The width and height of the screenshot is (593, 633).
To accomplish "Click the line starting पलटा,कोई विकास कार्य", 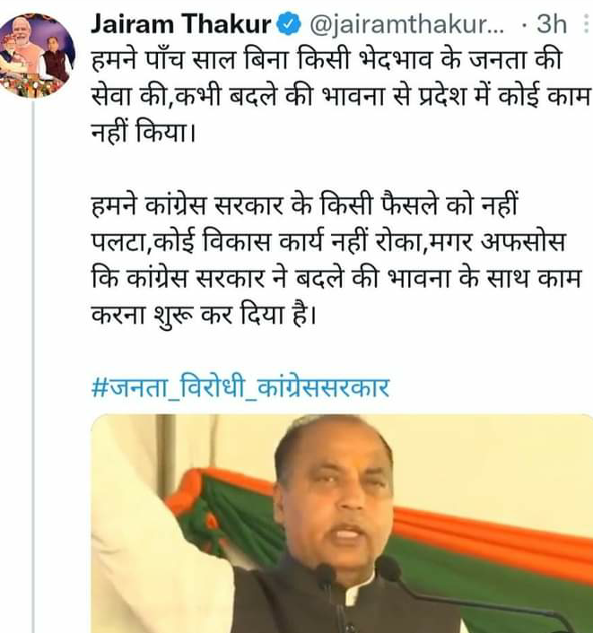I will coord(327,242).
